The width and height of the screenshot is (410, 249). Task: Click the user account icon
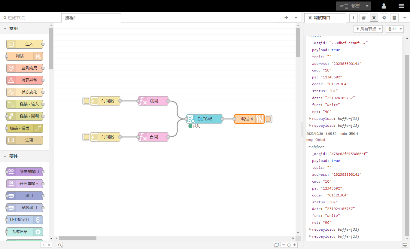tap(384, 6)
